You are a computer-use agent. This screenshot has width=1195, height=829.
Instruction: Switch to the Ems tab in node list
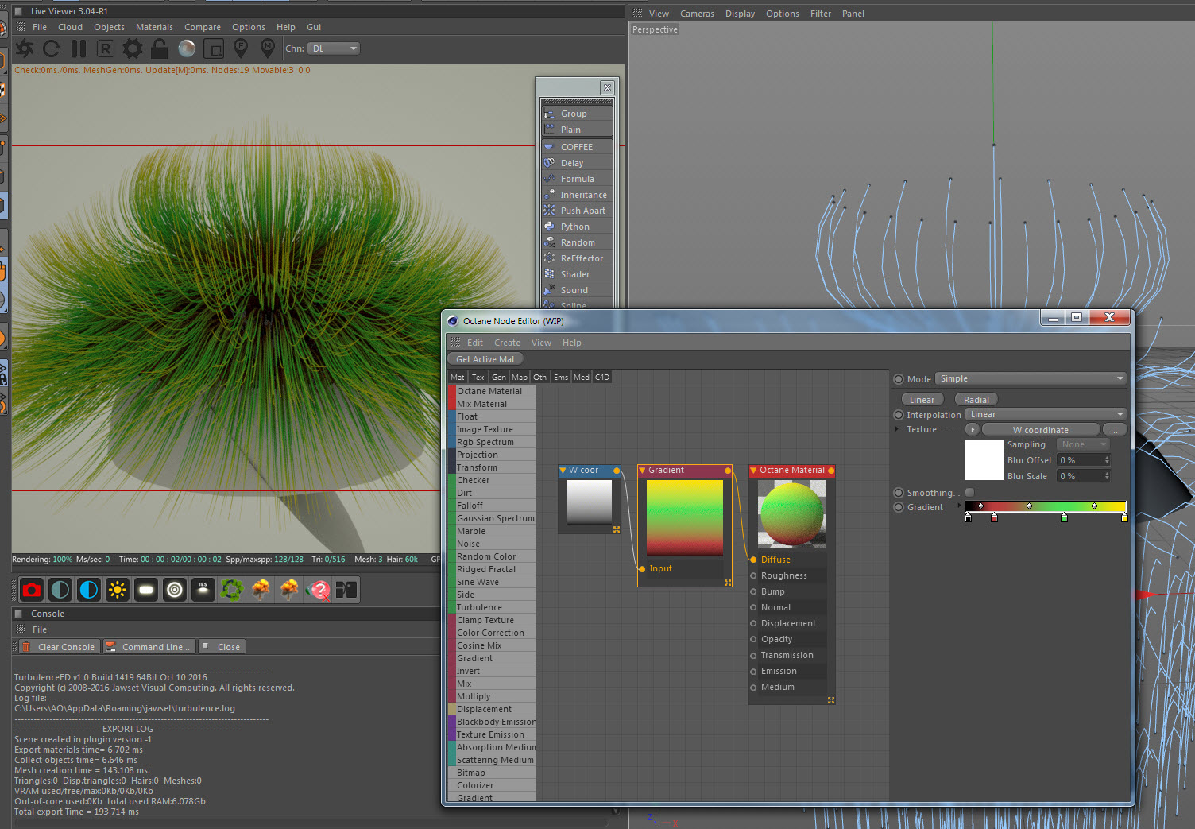(x=561, y=378)
